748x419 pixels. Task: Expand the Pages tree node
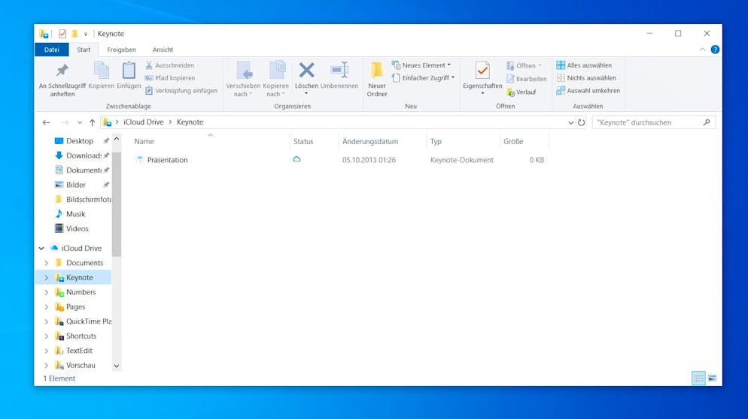(46, 306)
